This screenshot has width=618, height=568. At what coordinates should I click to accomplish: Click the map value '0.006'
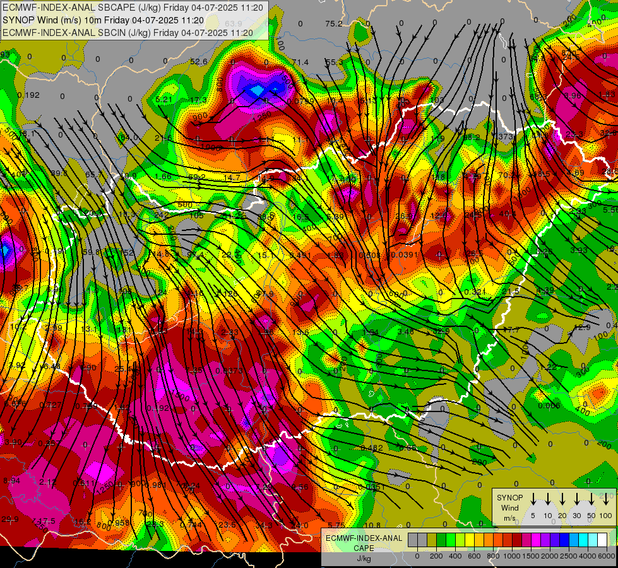(549, 406)
